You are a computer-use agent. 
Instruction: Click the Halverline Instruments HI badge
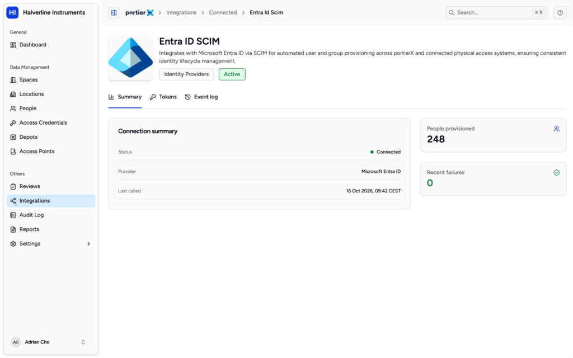click(x=12, y=12)
